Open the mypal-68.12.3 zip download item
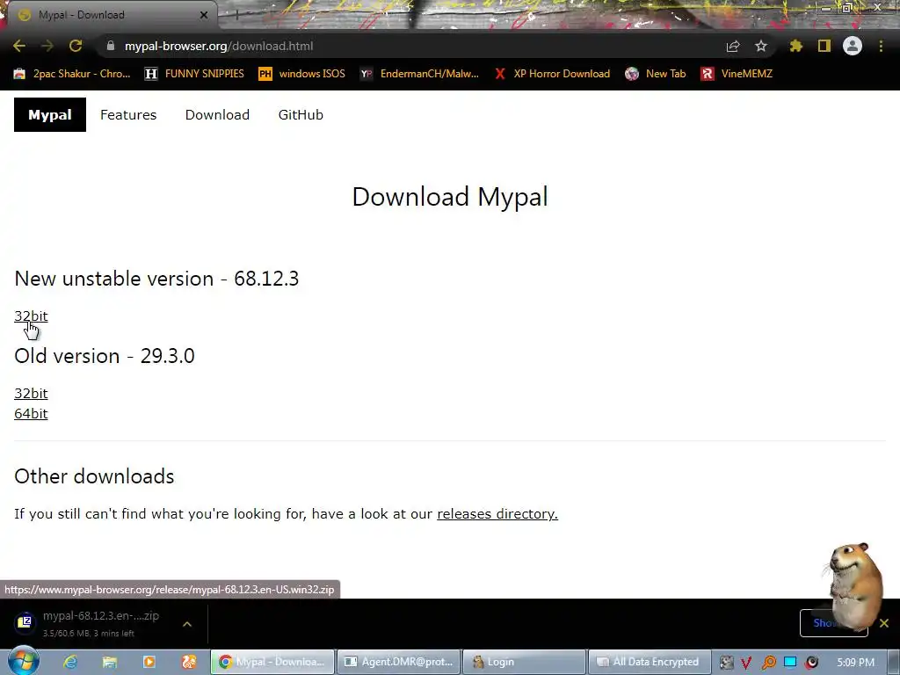Screen dimensions: 900x675 click(x=89, y=623)
